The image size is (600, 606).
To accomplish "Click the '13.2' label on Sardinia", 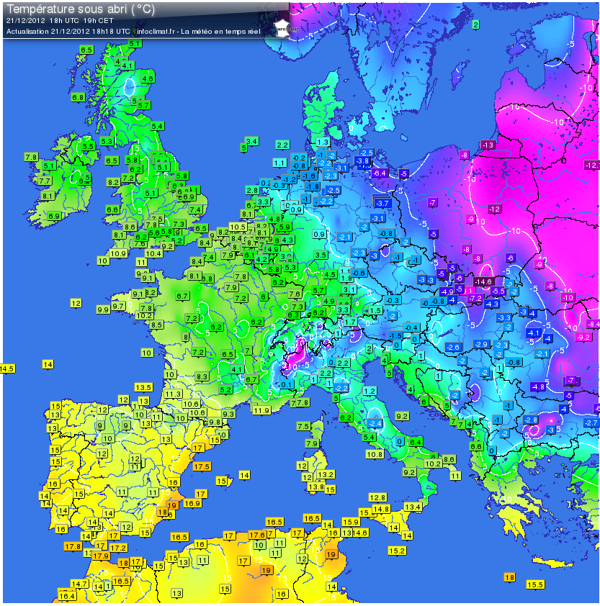I will pyautogui.click(x=326, y=474).
